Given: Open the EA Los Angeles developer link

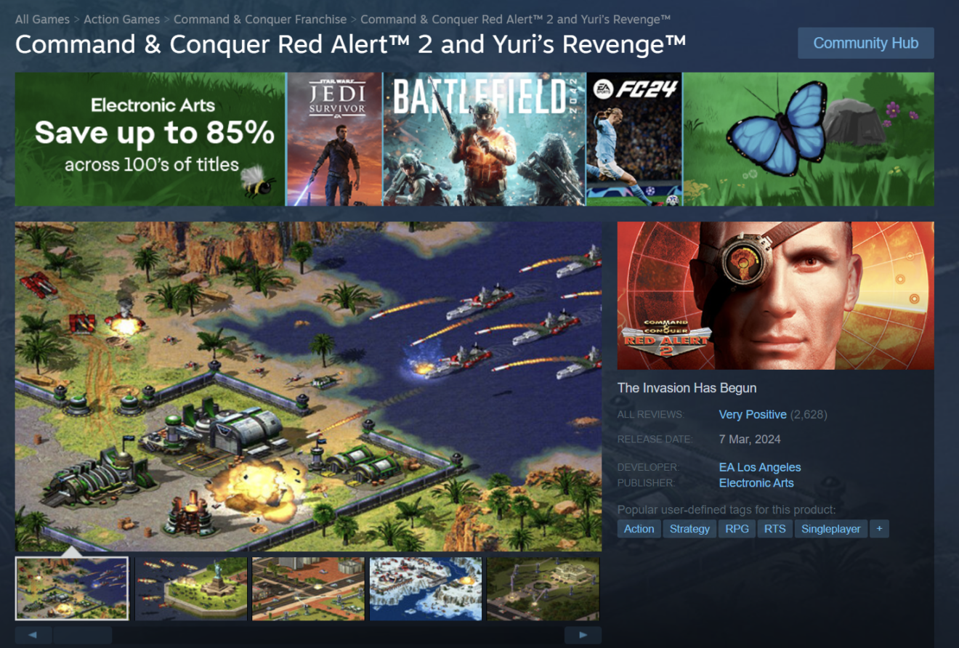Looking at the screenshot, I should click(760, 468).
